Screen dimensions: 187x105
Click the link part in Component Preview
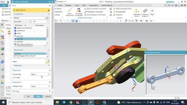click(x=166, y=75)
